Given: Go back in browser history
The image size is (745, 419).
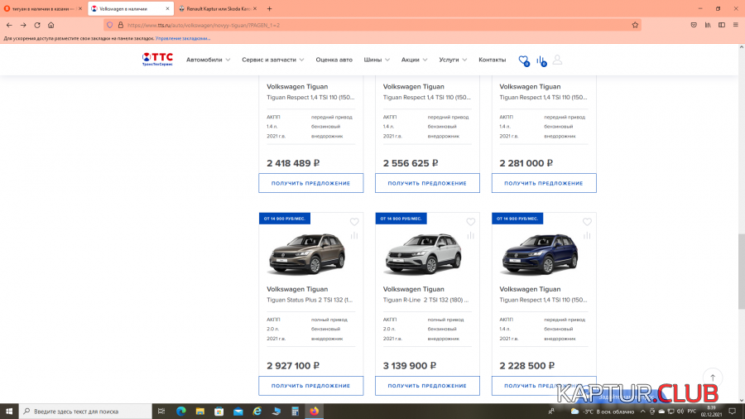Looking at the screenshot, I should [9, 25].
